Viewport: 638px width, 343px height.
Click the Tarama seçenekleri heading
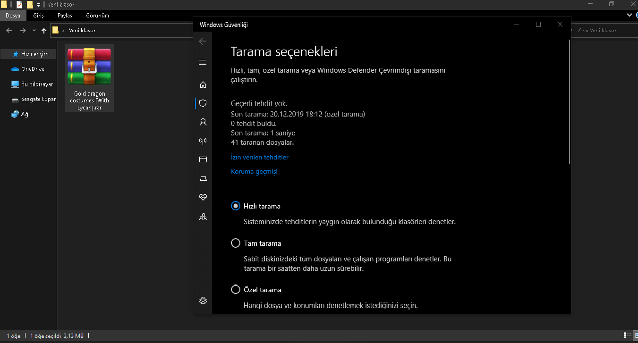coord(284,51)
